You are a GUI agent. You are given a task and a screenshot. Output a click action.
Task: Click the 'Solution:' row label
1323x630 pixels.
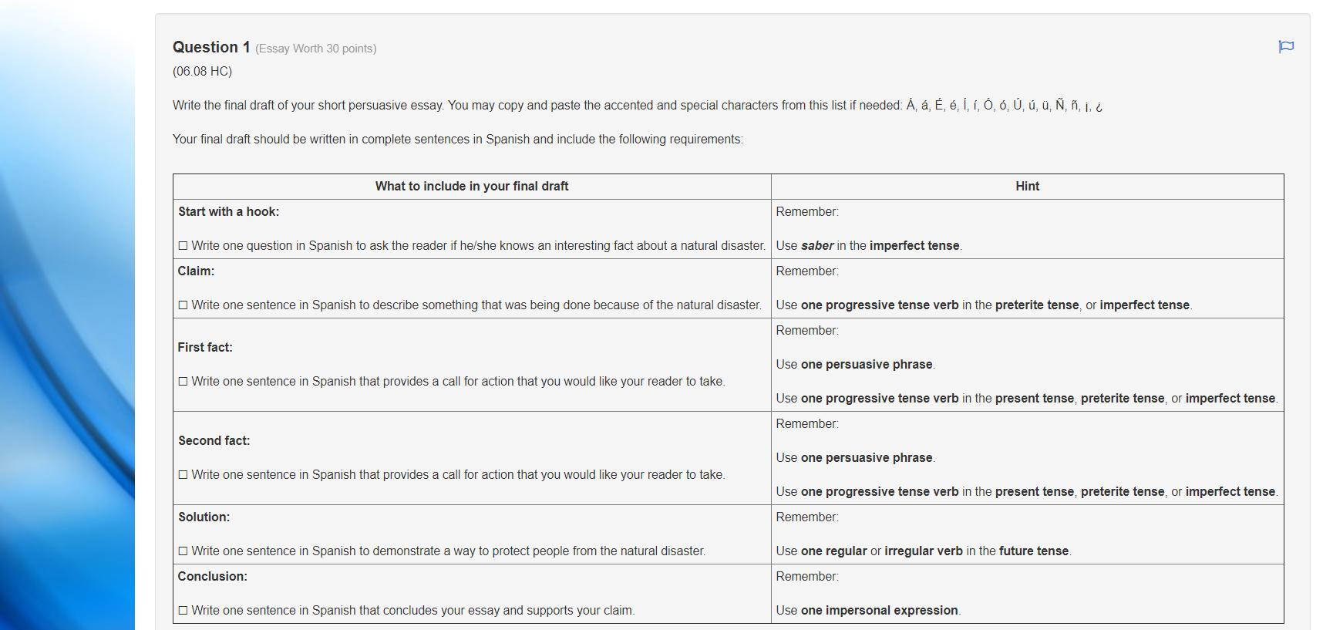(x=204, y=517)
